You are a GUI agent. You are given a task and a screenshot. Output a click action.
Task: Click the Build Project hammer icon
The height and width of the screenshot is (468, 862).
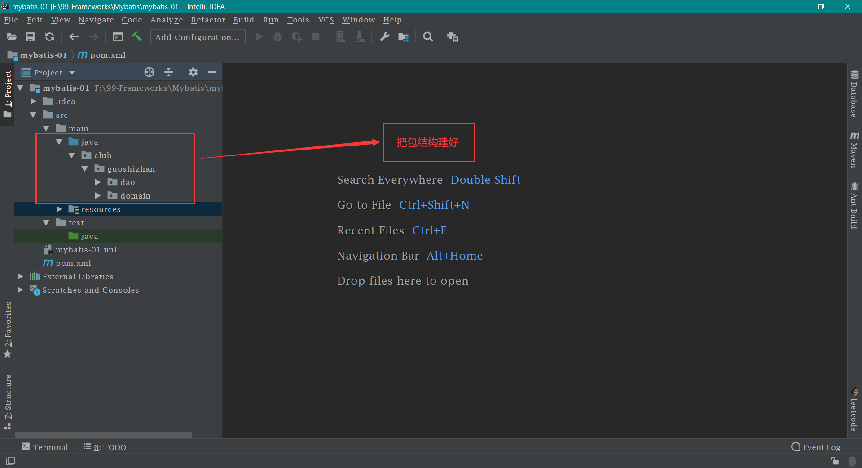coord(137,37)
